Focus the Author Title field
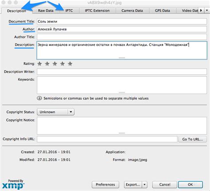This screenshot has height=191, width=210. pos(122,37)
